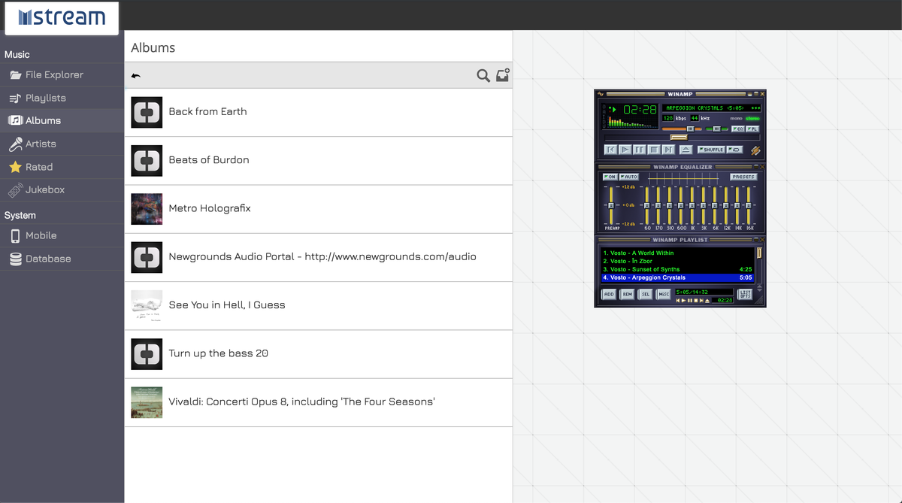902x503 pixels.
Task: Click the playlist MISC button
Action: click(x=663, y=294)
